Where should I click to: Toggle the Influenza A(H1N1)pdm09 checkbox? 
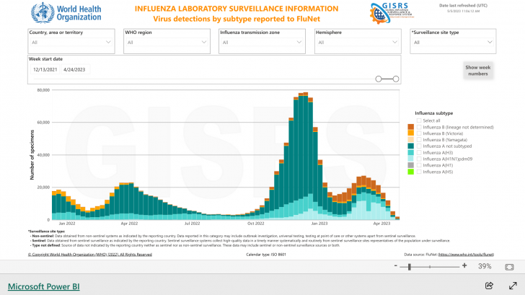419,159
